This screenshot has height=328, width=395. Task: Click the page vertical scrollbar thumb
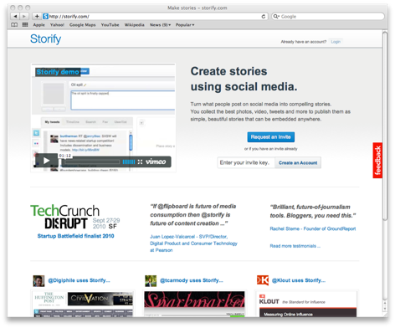[385, 126]
